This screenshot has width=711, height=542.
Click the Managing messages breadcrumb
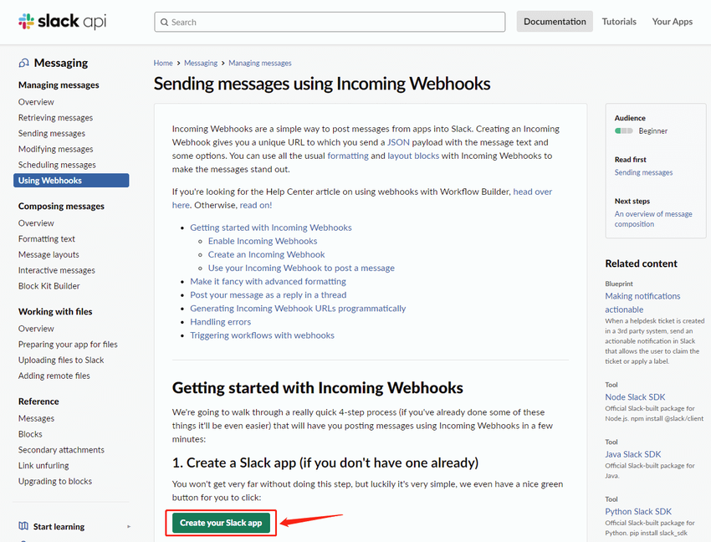(x=260, y=63)
